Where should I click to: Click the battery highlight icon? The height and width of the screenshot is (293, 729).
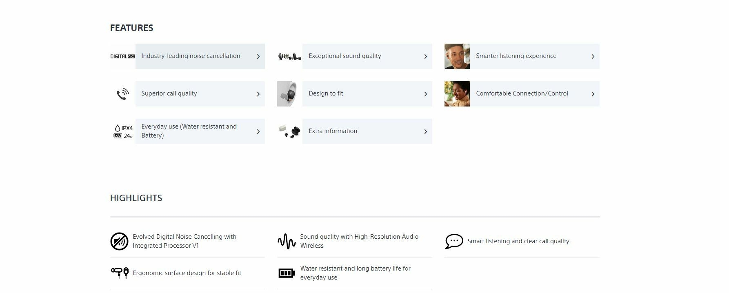(287, 273)
